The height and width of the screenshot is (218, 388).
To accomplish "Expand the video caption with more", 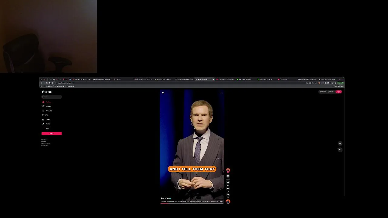I will pos(221,201).
